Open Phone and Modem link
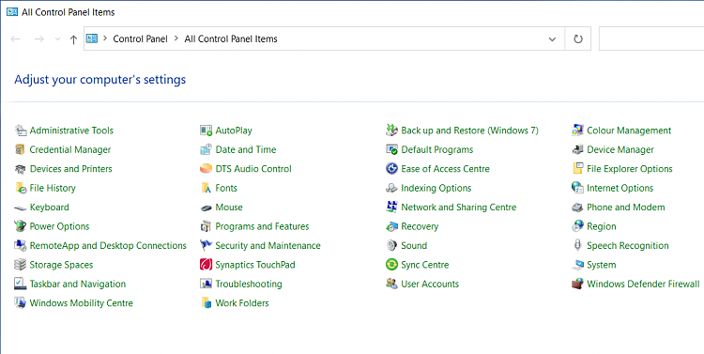Image resolution: width=704 pixels, height=354 pixels. pos(625,208)
